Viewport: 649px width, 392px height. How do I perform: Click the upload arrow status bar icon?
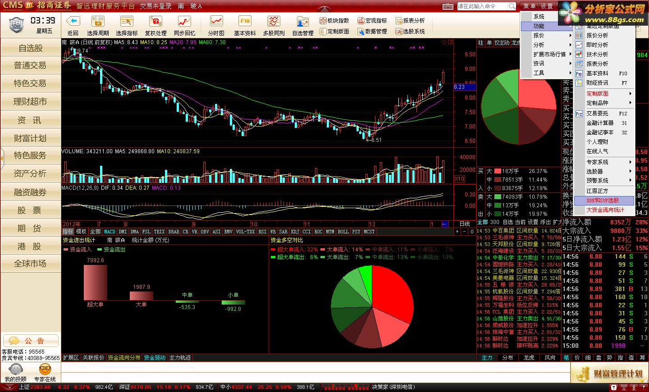pos(613,387)
